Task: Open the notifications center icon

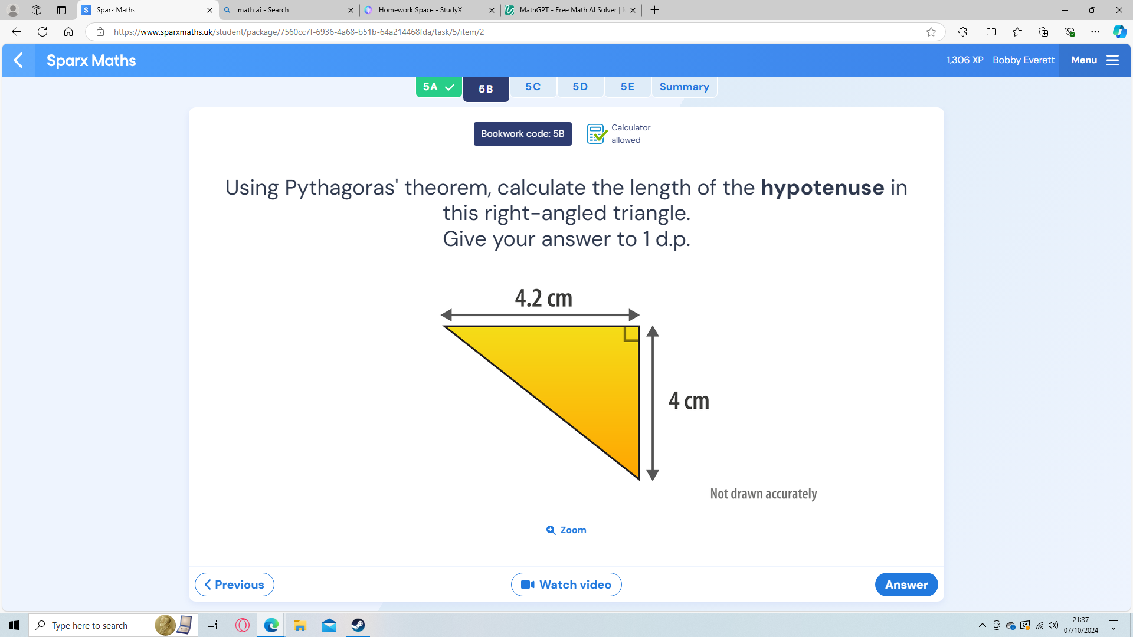Action: pos(1114,625)
